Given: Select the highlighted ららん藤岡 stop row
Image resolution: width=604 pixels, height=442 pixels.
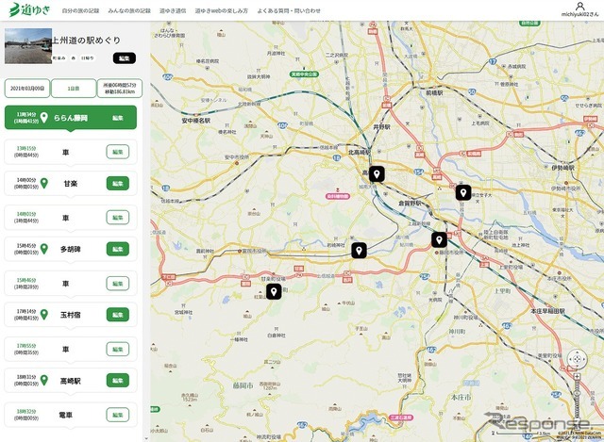Looking at the screenshot, I should pos(71,119).
